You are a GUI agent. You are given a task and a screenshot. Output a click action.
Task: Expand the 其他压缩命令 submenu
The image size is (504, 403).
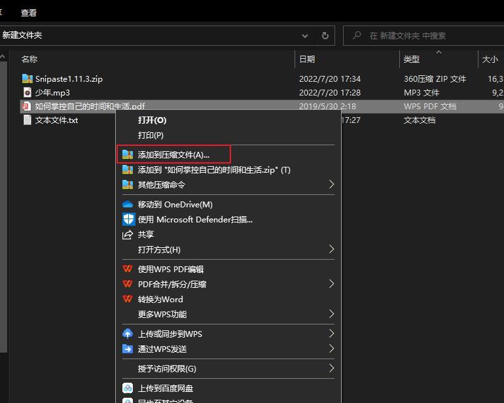coord(331,184)
